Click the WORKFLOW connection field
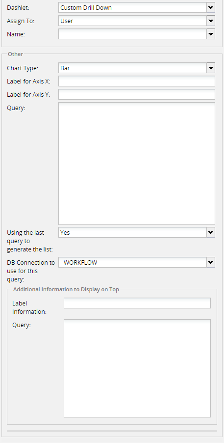Viewport: 224px width, 443px height. pyautogui.click(x=133, y=262)
